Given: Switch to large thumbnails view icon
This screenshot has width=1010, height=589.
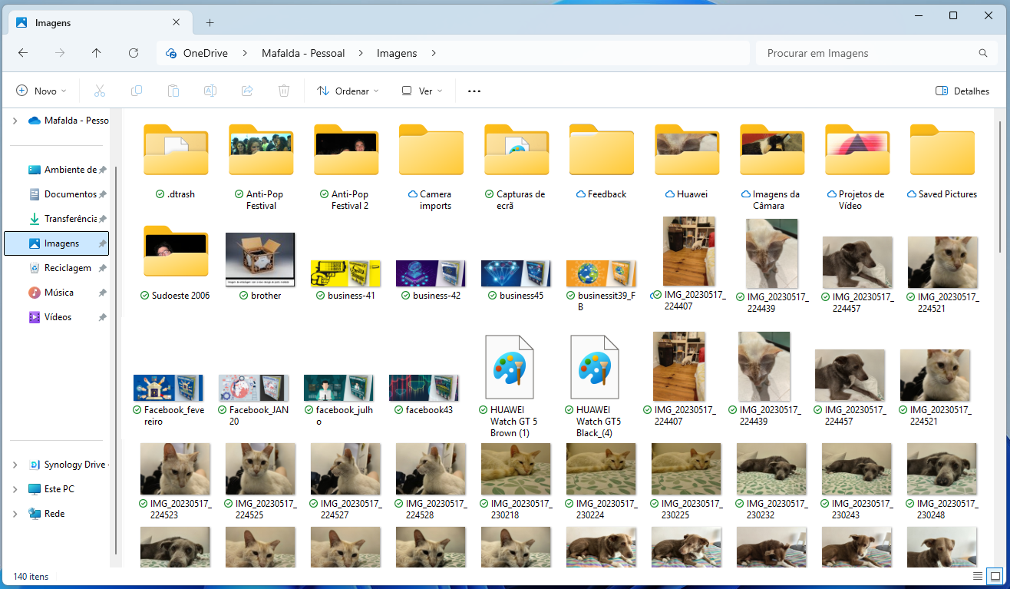Looking at the screenshot, I should tap(995, 575).
